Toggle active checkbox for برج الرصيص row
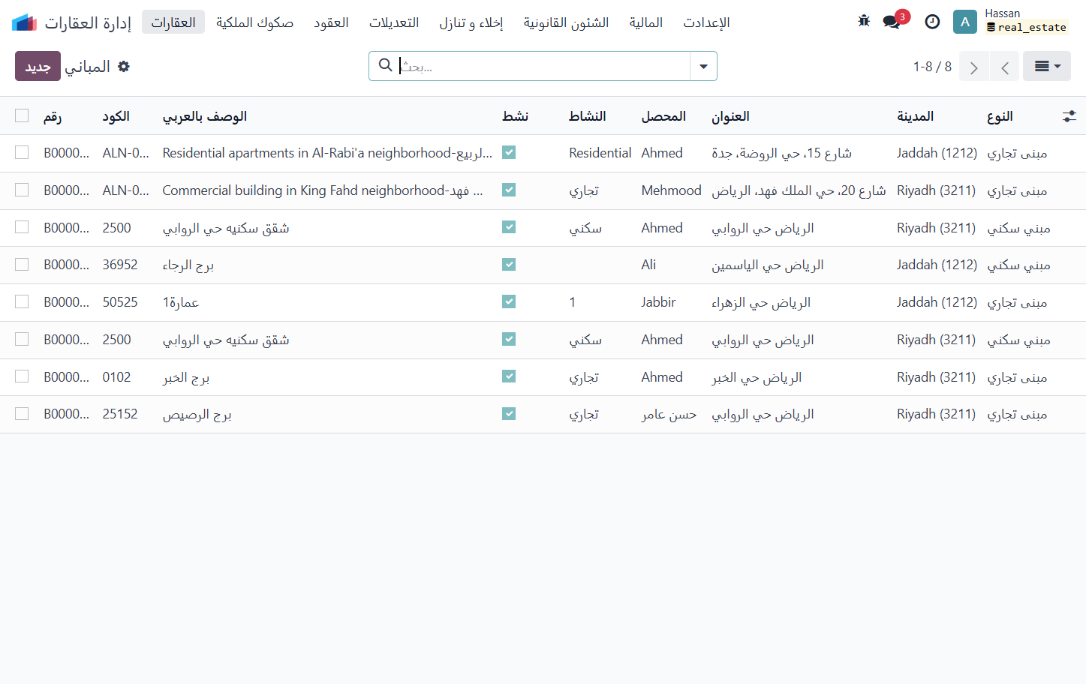Image resolution: width=1086 pixels, height=684 pixels. click(x=509, y=413)
